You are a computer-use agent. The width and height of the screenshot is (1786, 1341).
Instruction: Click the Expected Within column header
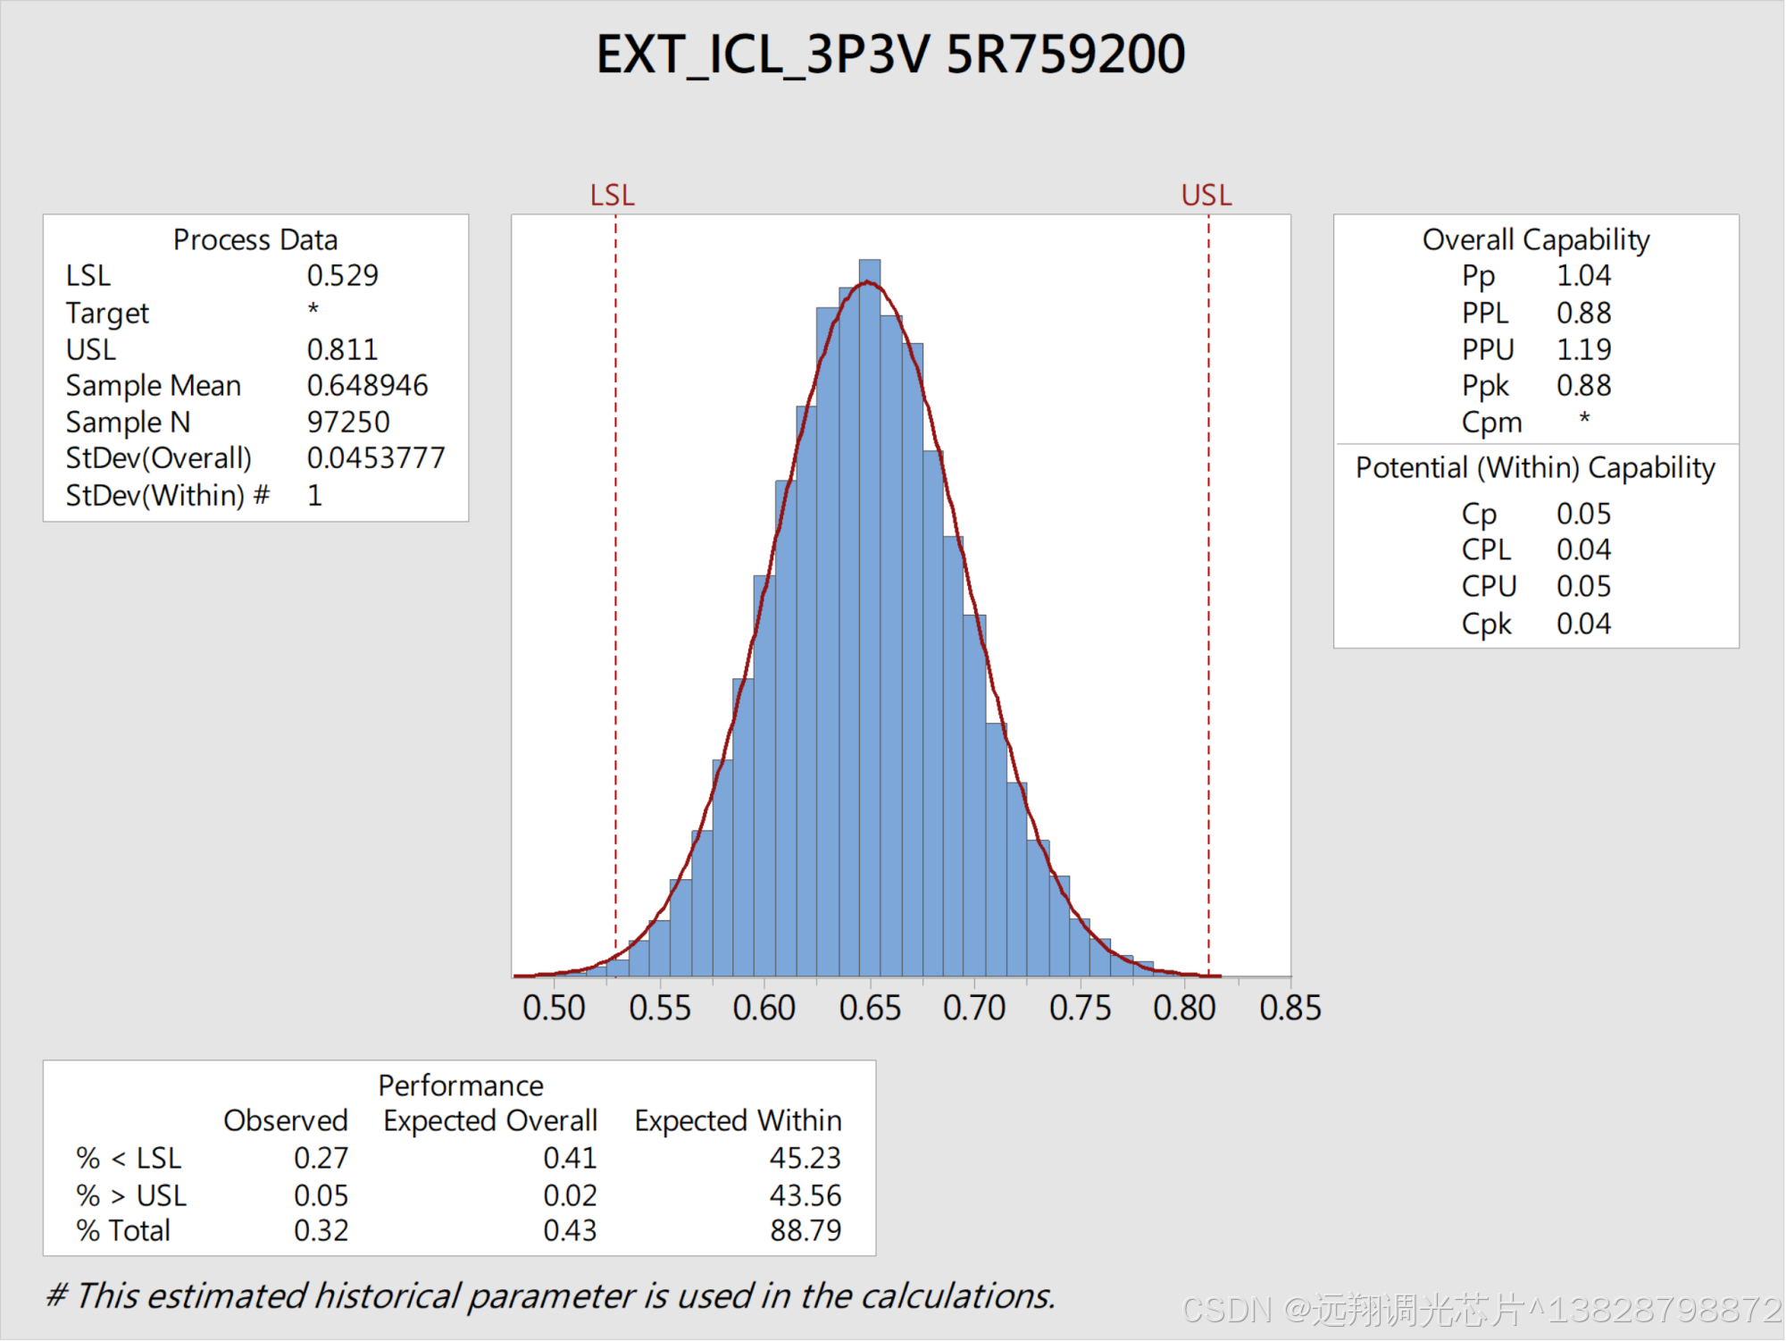click(738, 1120)
